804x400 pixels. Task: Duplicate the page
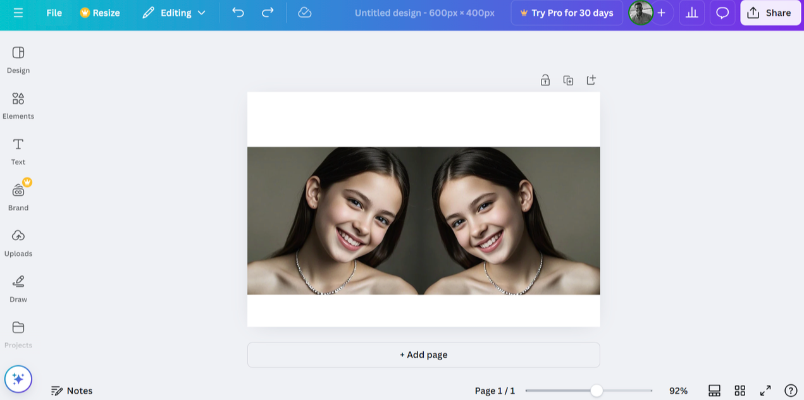568,80
